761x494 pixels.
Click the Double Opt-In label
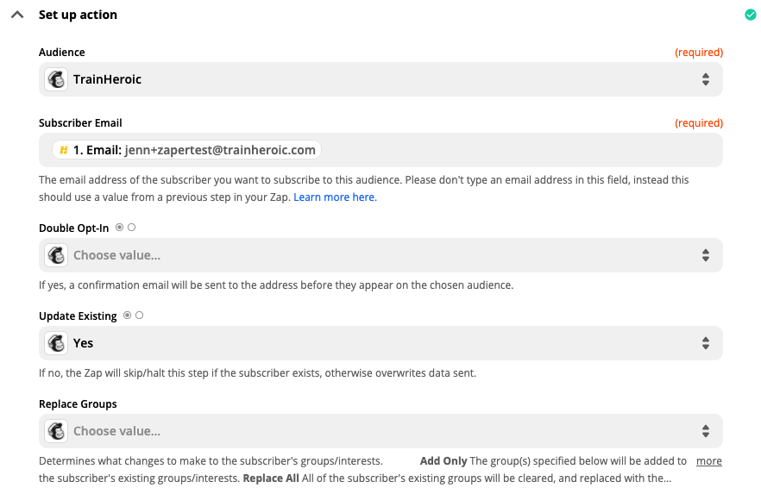click(74, 228)
